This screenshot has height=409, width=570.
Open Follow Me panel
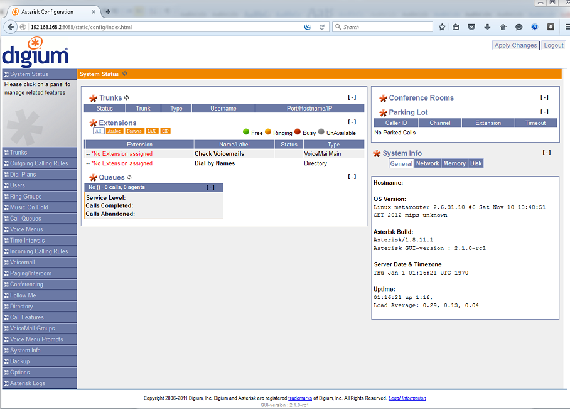(40, 295)
